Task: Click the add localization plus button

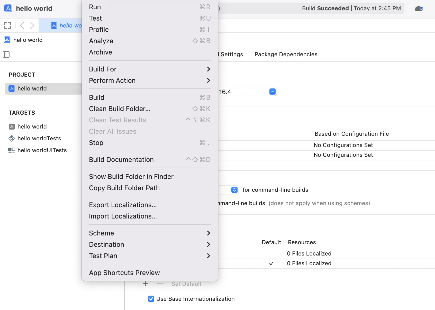Action: pos(146,284)
